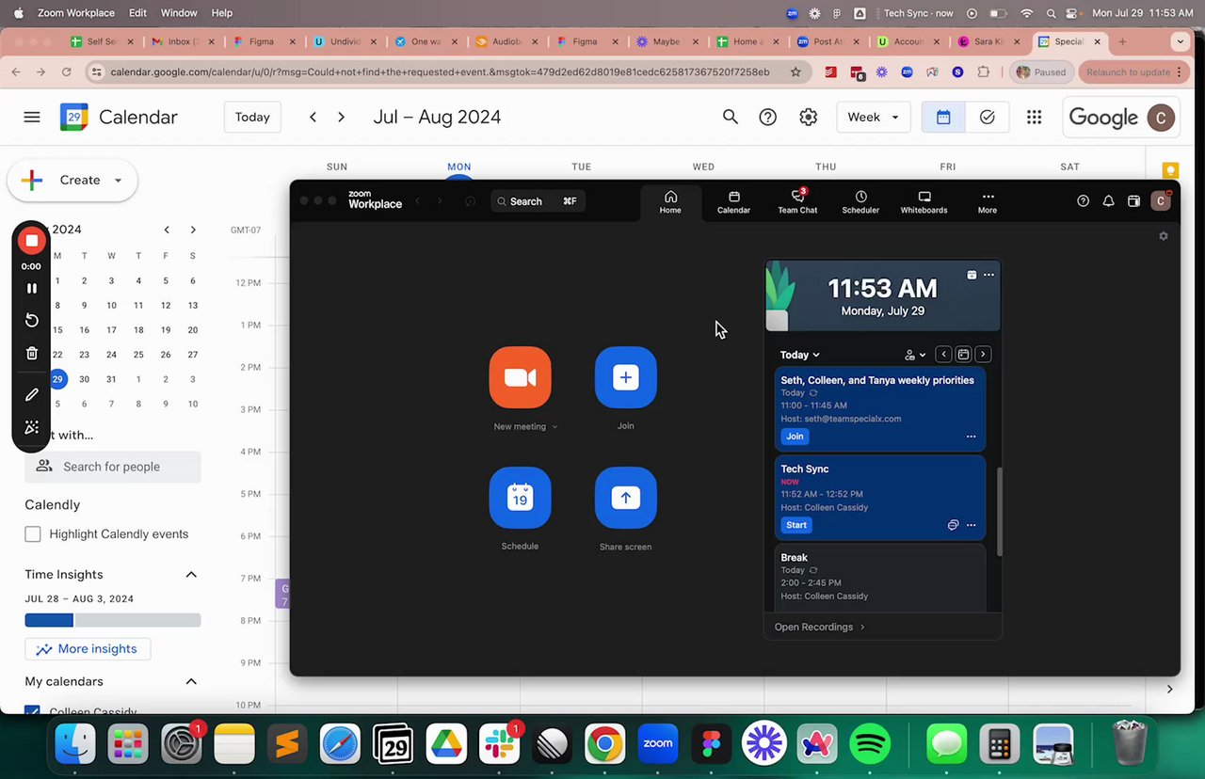Open more options for Tech Sync

[971, 525]
